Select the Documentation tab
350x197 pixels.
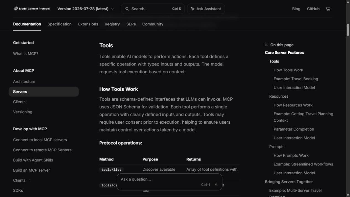(x=27, y=24)
